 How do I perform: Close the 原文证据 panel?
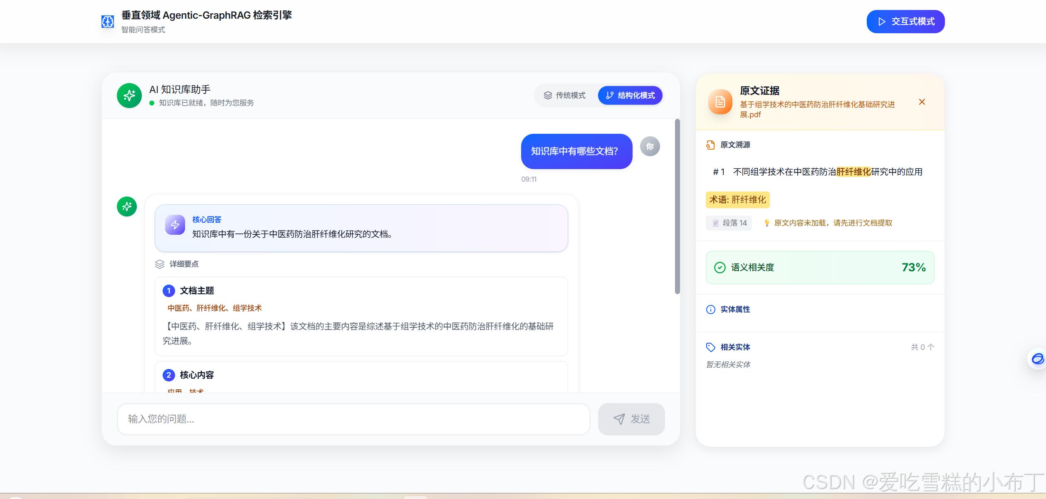(x=922, y=102)
